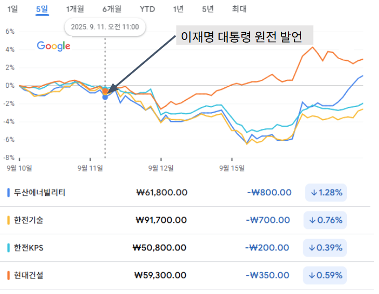The width and height of the screenshot is (379, 294).
Task: Open the 현대건설 stock listing
Action: [x=29, y=275]
